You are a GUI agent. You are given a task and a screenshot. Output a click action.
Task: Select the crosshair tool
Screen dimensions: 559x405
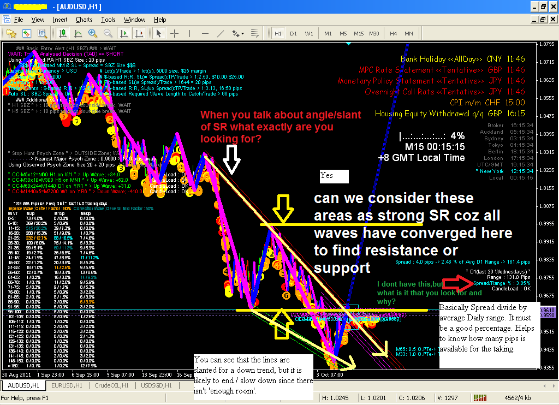point(175,33)
